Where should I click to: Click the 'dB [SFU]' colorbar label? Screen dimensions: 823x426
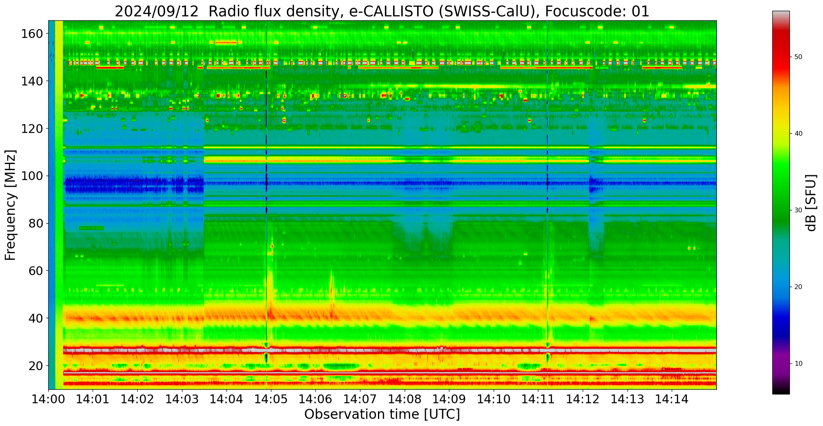click(811, 203)
